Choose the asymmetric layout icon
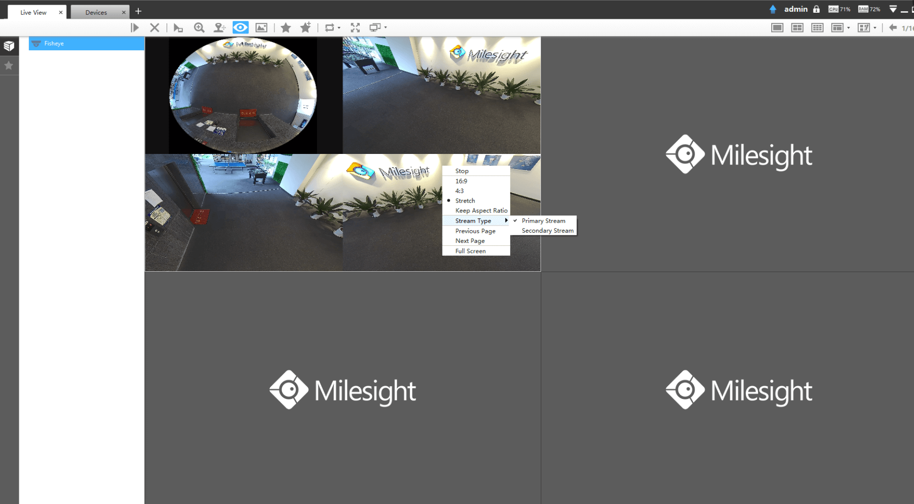Viewport: 914px width, 504px height. click(837, 27)
